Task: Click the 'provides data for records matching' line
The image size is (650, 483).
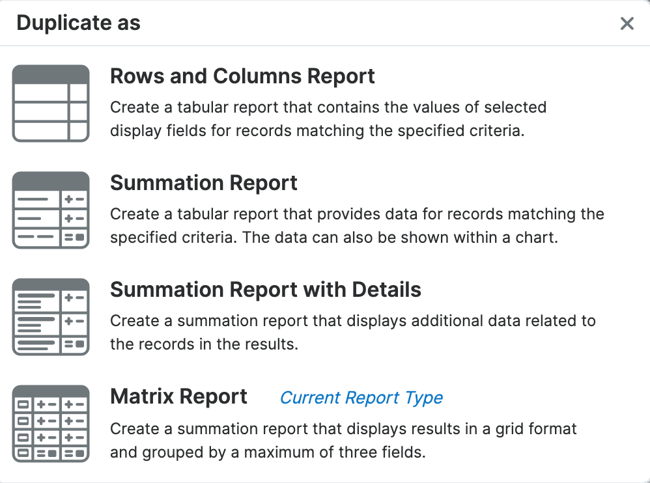Action: (357, 214)
